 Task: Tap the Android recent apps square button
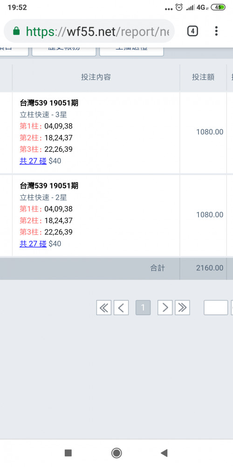coord(69,453)
